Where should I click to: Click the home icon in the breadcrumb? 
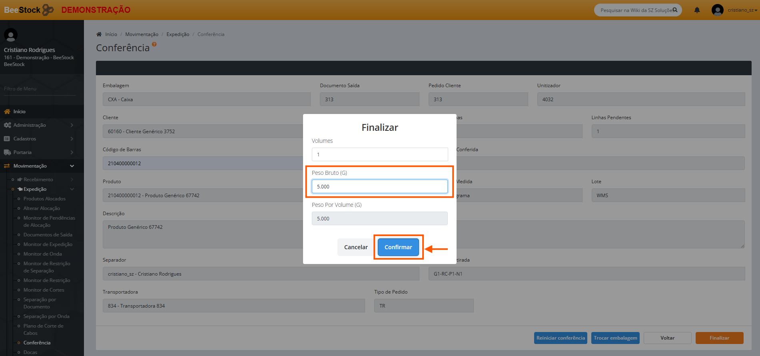tap(99, 34)
